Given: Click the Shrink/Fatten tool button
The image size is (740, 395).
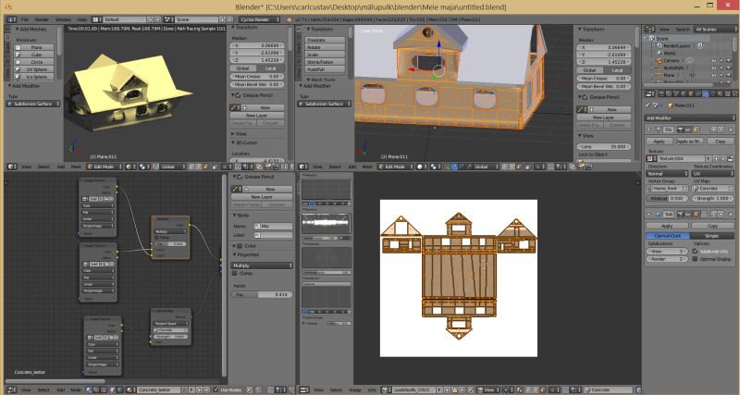Looking at the screenshot, I should click(326, 62).
